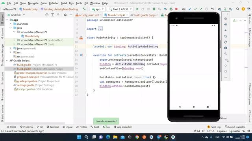Lower emulator volume down icon
Screen dimensions: 252x141
[x=226, y=30]
